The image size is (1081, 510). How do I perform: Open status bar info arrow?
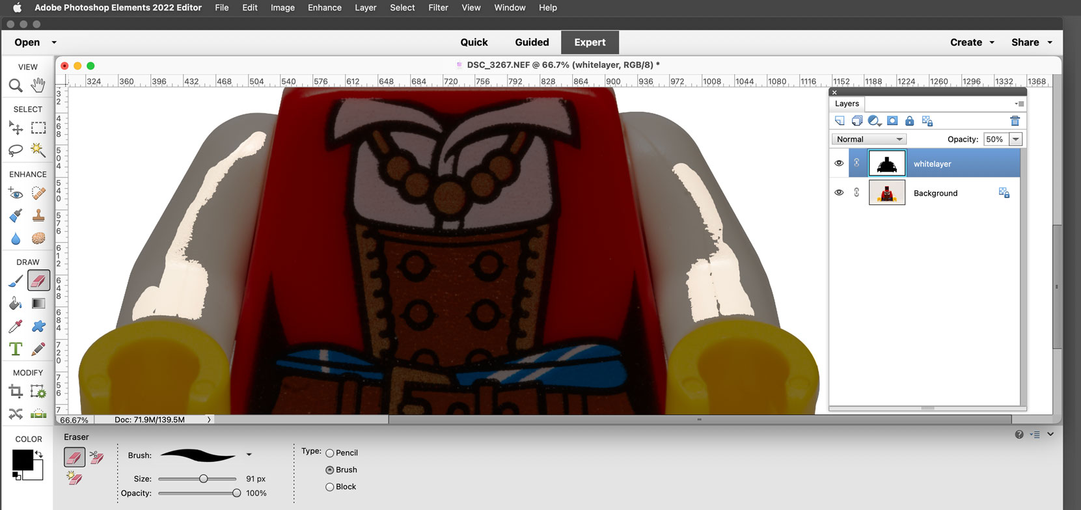point(209,420)
